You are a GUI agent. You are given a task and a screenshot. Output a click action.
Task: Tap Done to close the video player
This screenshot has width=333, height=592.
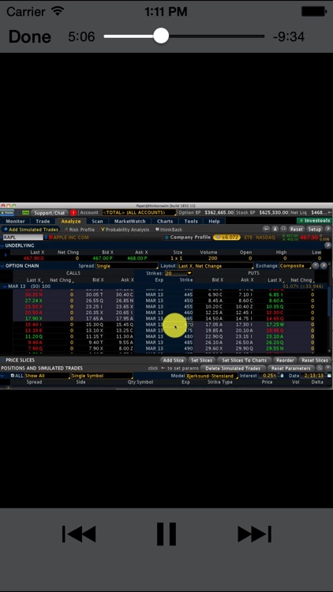(x=29, y=36)
